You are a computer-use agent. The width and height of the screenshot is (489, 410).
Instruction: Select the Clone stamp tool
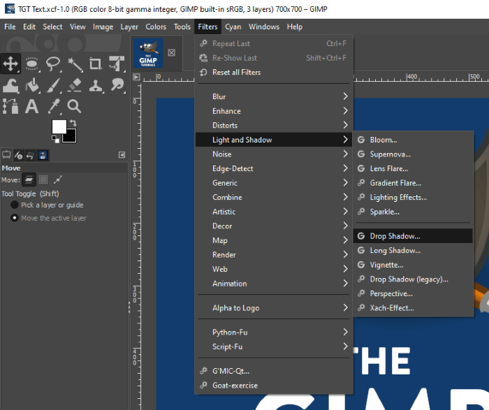[96, 85]
